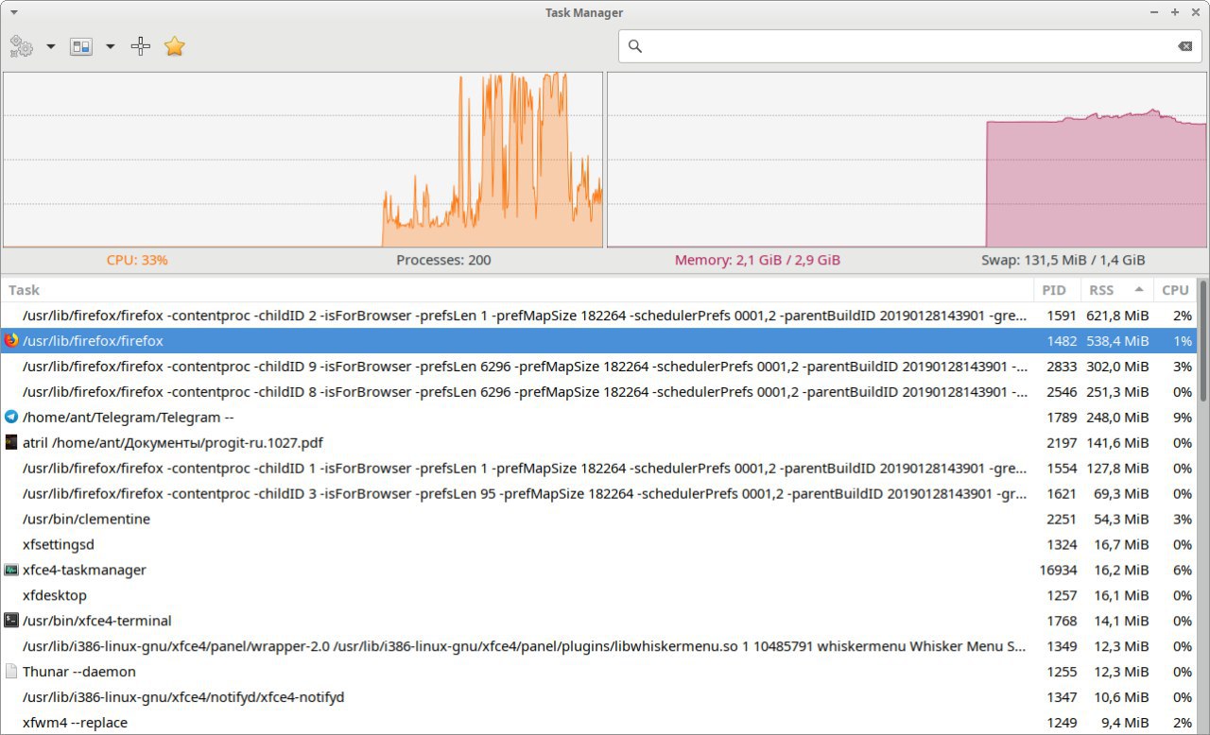
Task: Sort by the Task column header
Action: pyautogui.click(x=518, y=290)
